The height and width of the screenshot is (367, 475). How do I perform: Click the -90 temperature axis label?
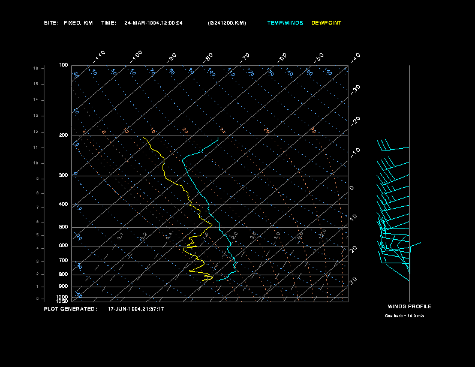click(x=172, y=58)
